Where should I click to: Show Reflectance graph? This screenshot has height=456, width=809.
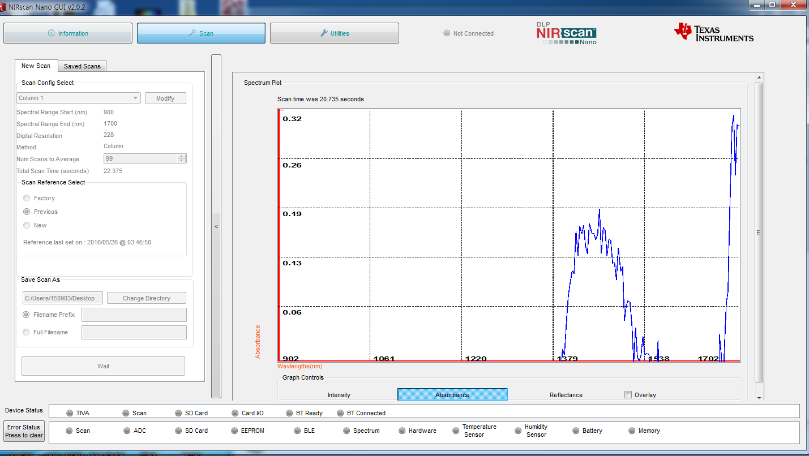(566, 395)
